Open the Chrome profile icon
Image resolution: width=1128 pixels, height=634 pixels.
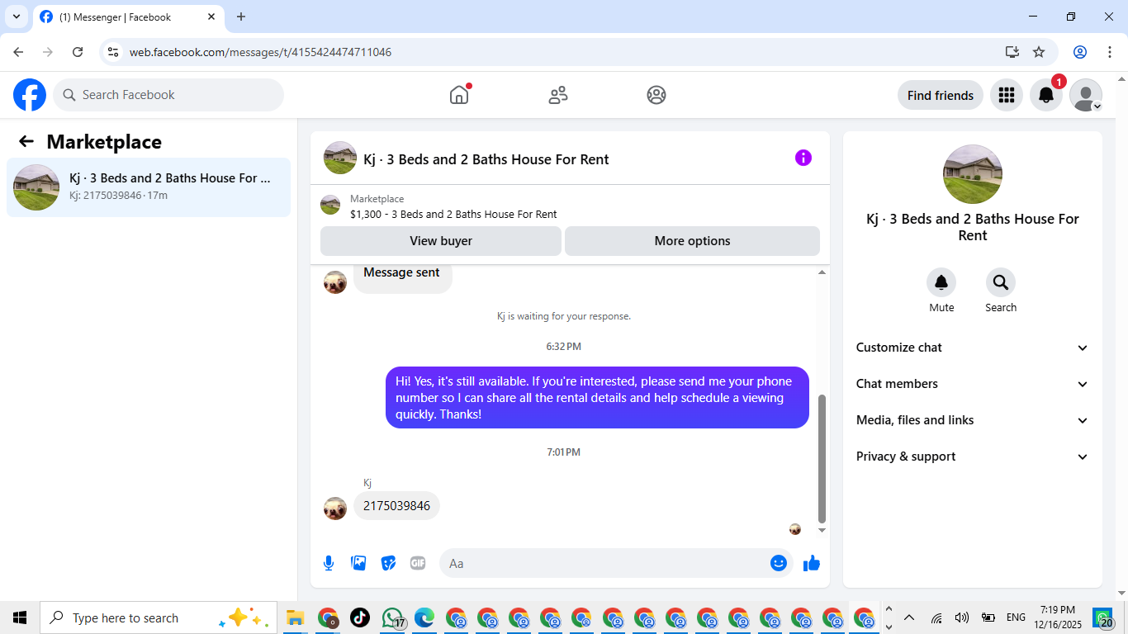(1080, 52)
